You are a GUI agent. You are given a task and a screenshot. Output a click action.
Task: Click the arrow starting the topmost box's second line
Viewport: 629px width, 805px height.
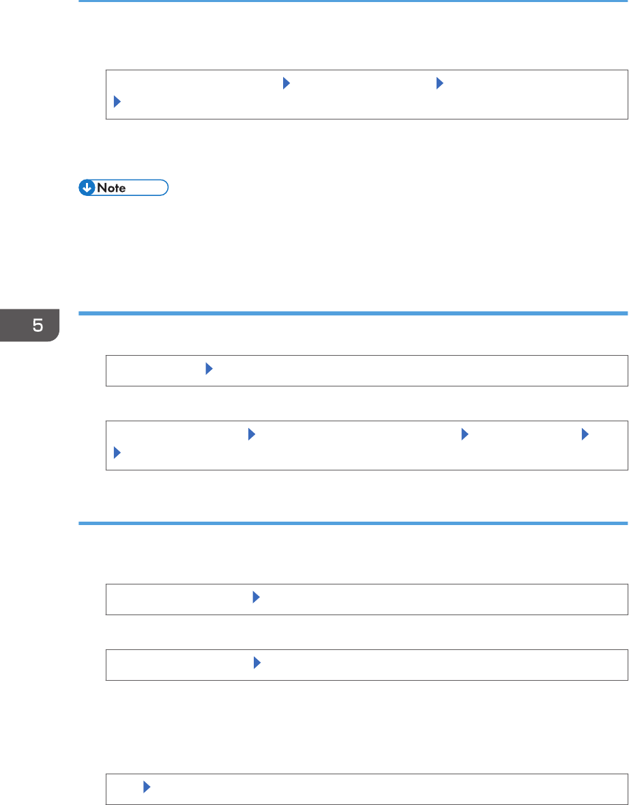click(x=117, y=101)
